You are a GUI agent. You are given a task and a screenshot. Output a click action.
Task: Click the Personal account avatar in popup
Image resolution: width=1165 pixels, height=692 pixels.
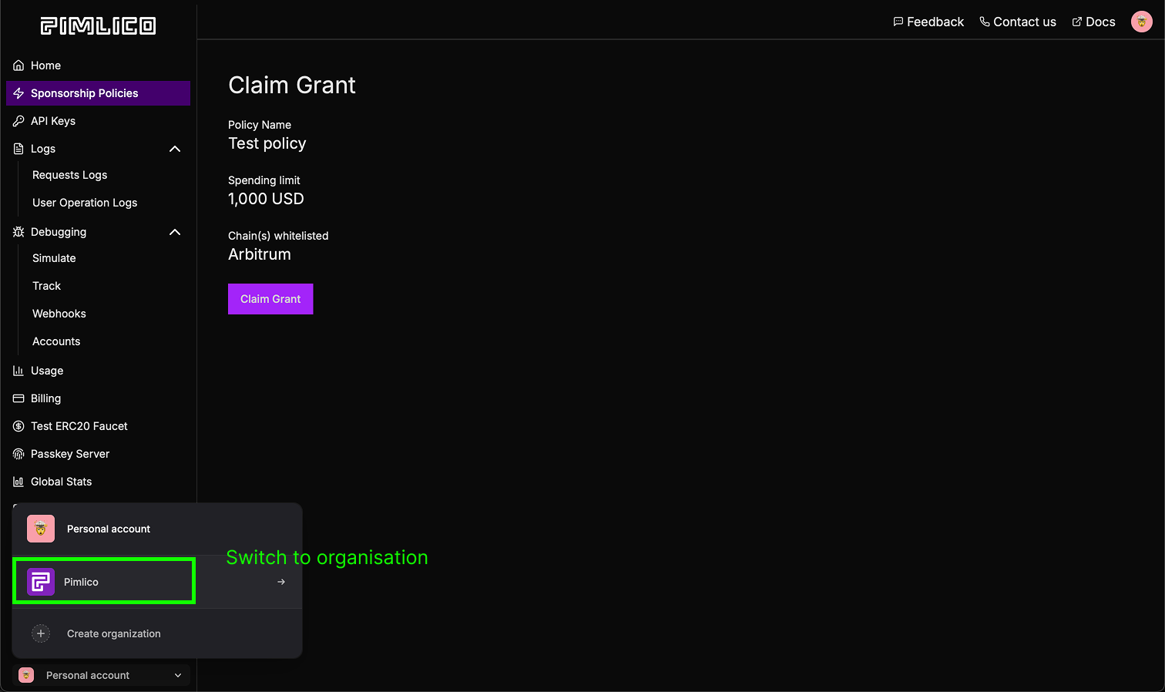click(41, 529)
